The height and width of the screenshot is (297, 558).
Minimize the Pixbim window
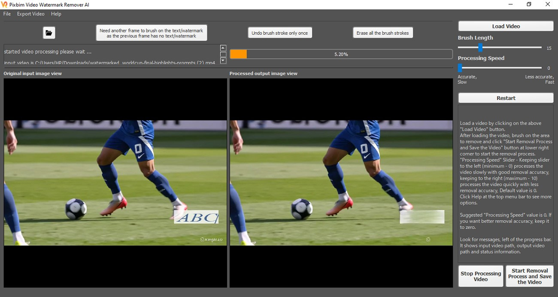pos(509,4)
